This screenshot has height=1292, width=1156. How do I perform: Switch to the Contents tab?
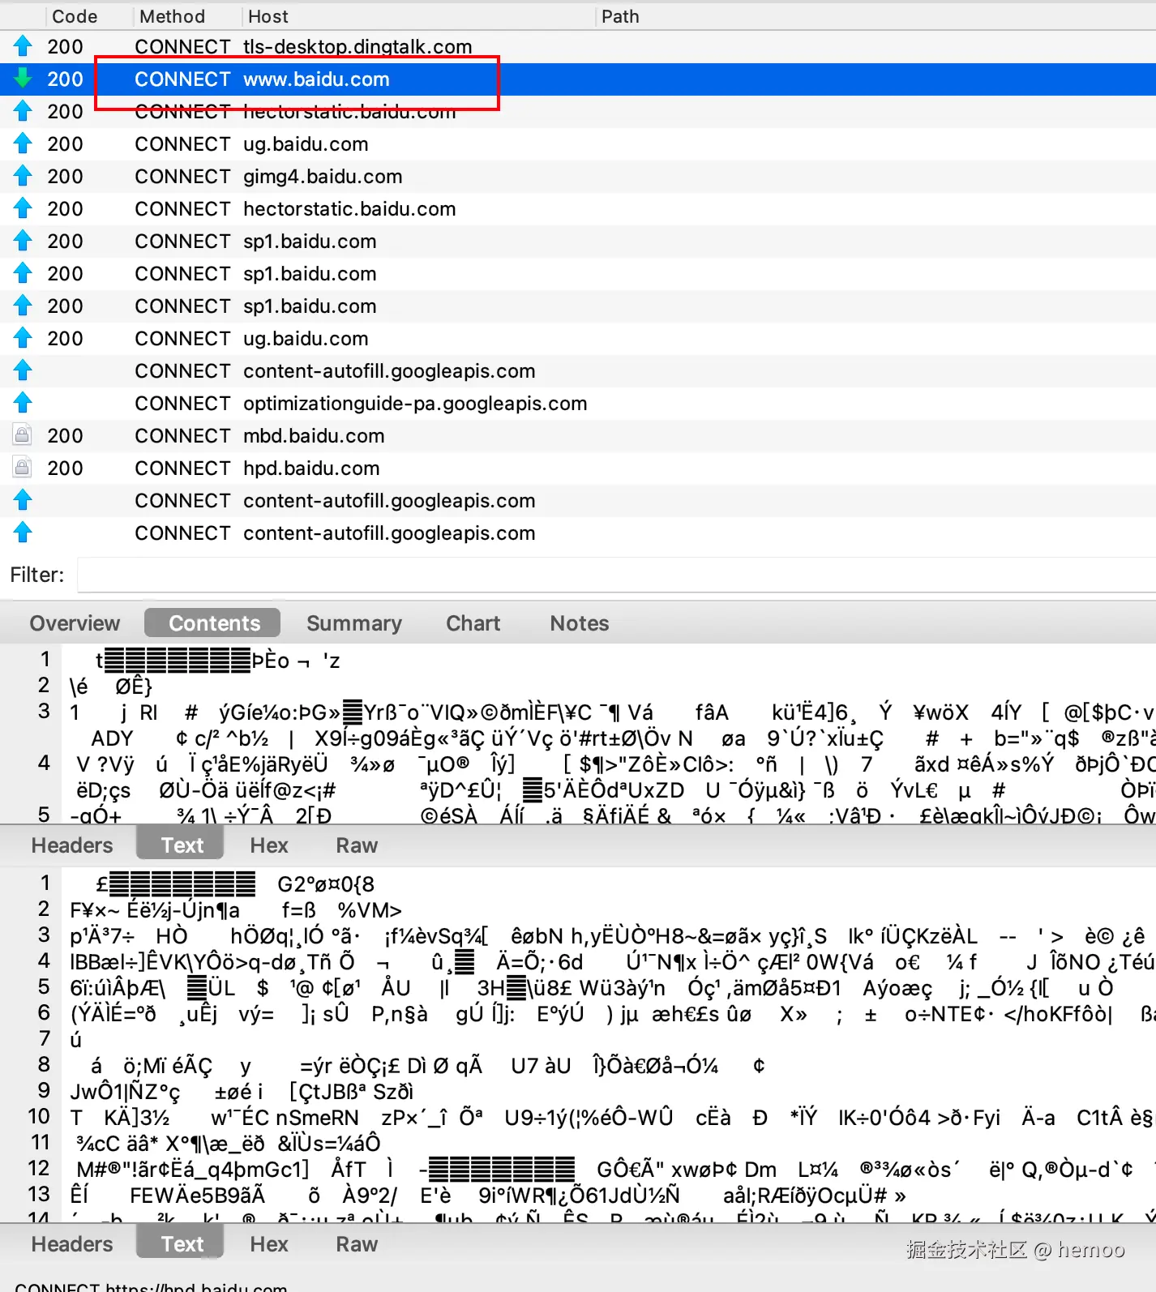213,623
